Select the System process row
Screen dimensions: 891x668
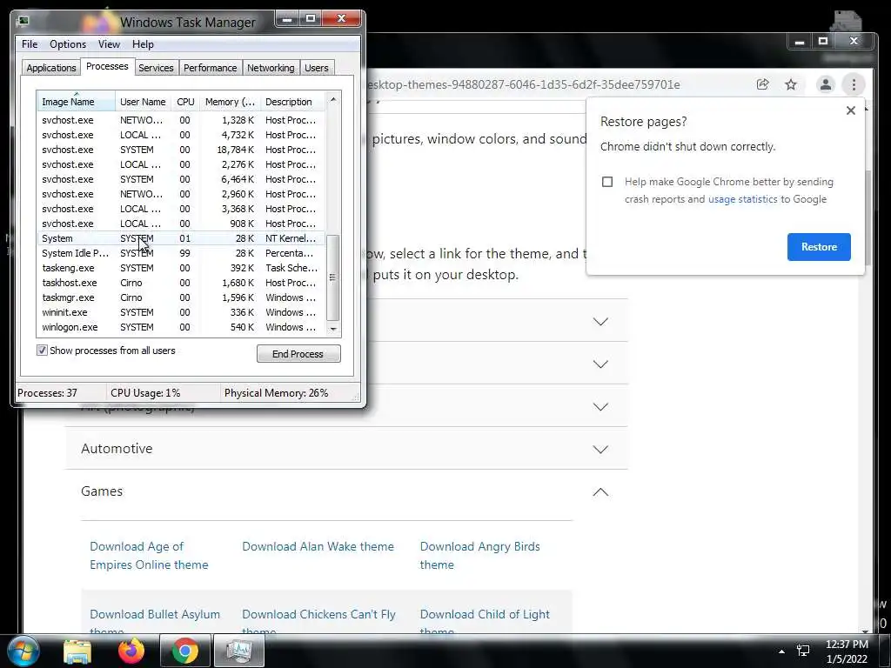181,238
